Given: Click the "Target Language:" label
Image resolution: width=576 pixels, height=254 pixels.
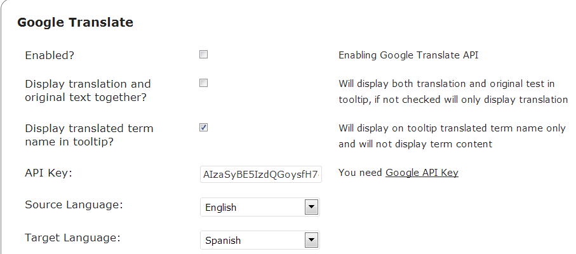Looking at the screenshot, I should coord(72,238).
